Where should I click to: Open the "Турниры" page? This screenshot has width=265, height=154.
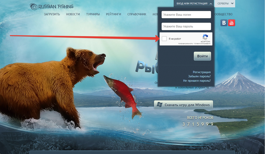click(93, 14)
